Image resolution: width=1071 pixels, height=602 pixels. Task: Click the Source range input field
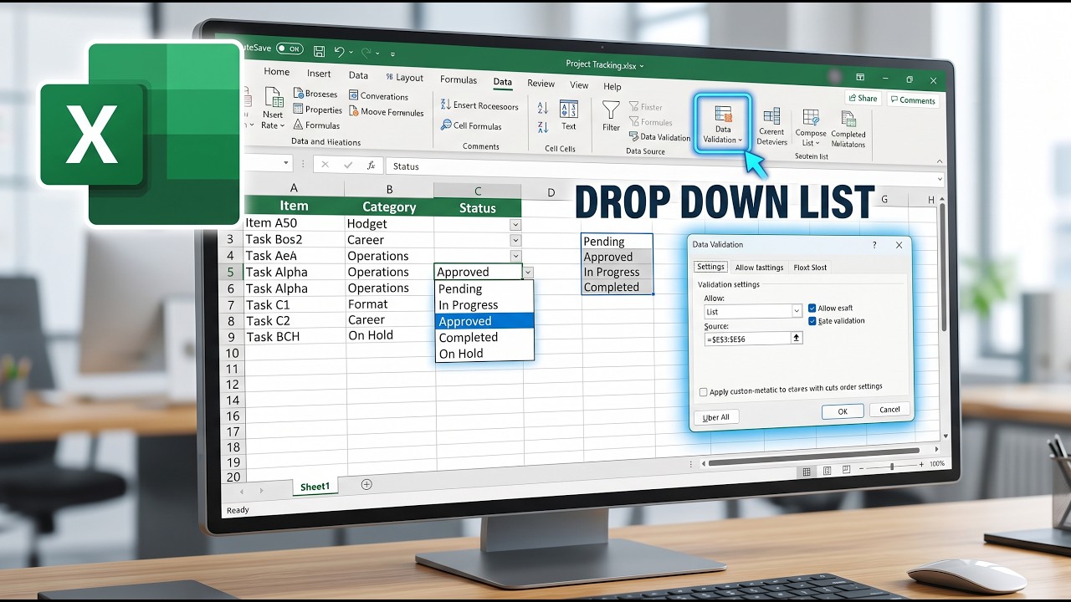(x=747, y=339)
